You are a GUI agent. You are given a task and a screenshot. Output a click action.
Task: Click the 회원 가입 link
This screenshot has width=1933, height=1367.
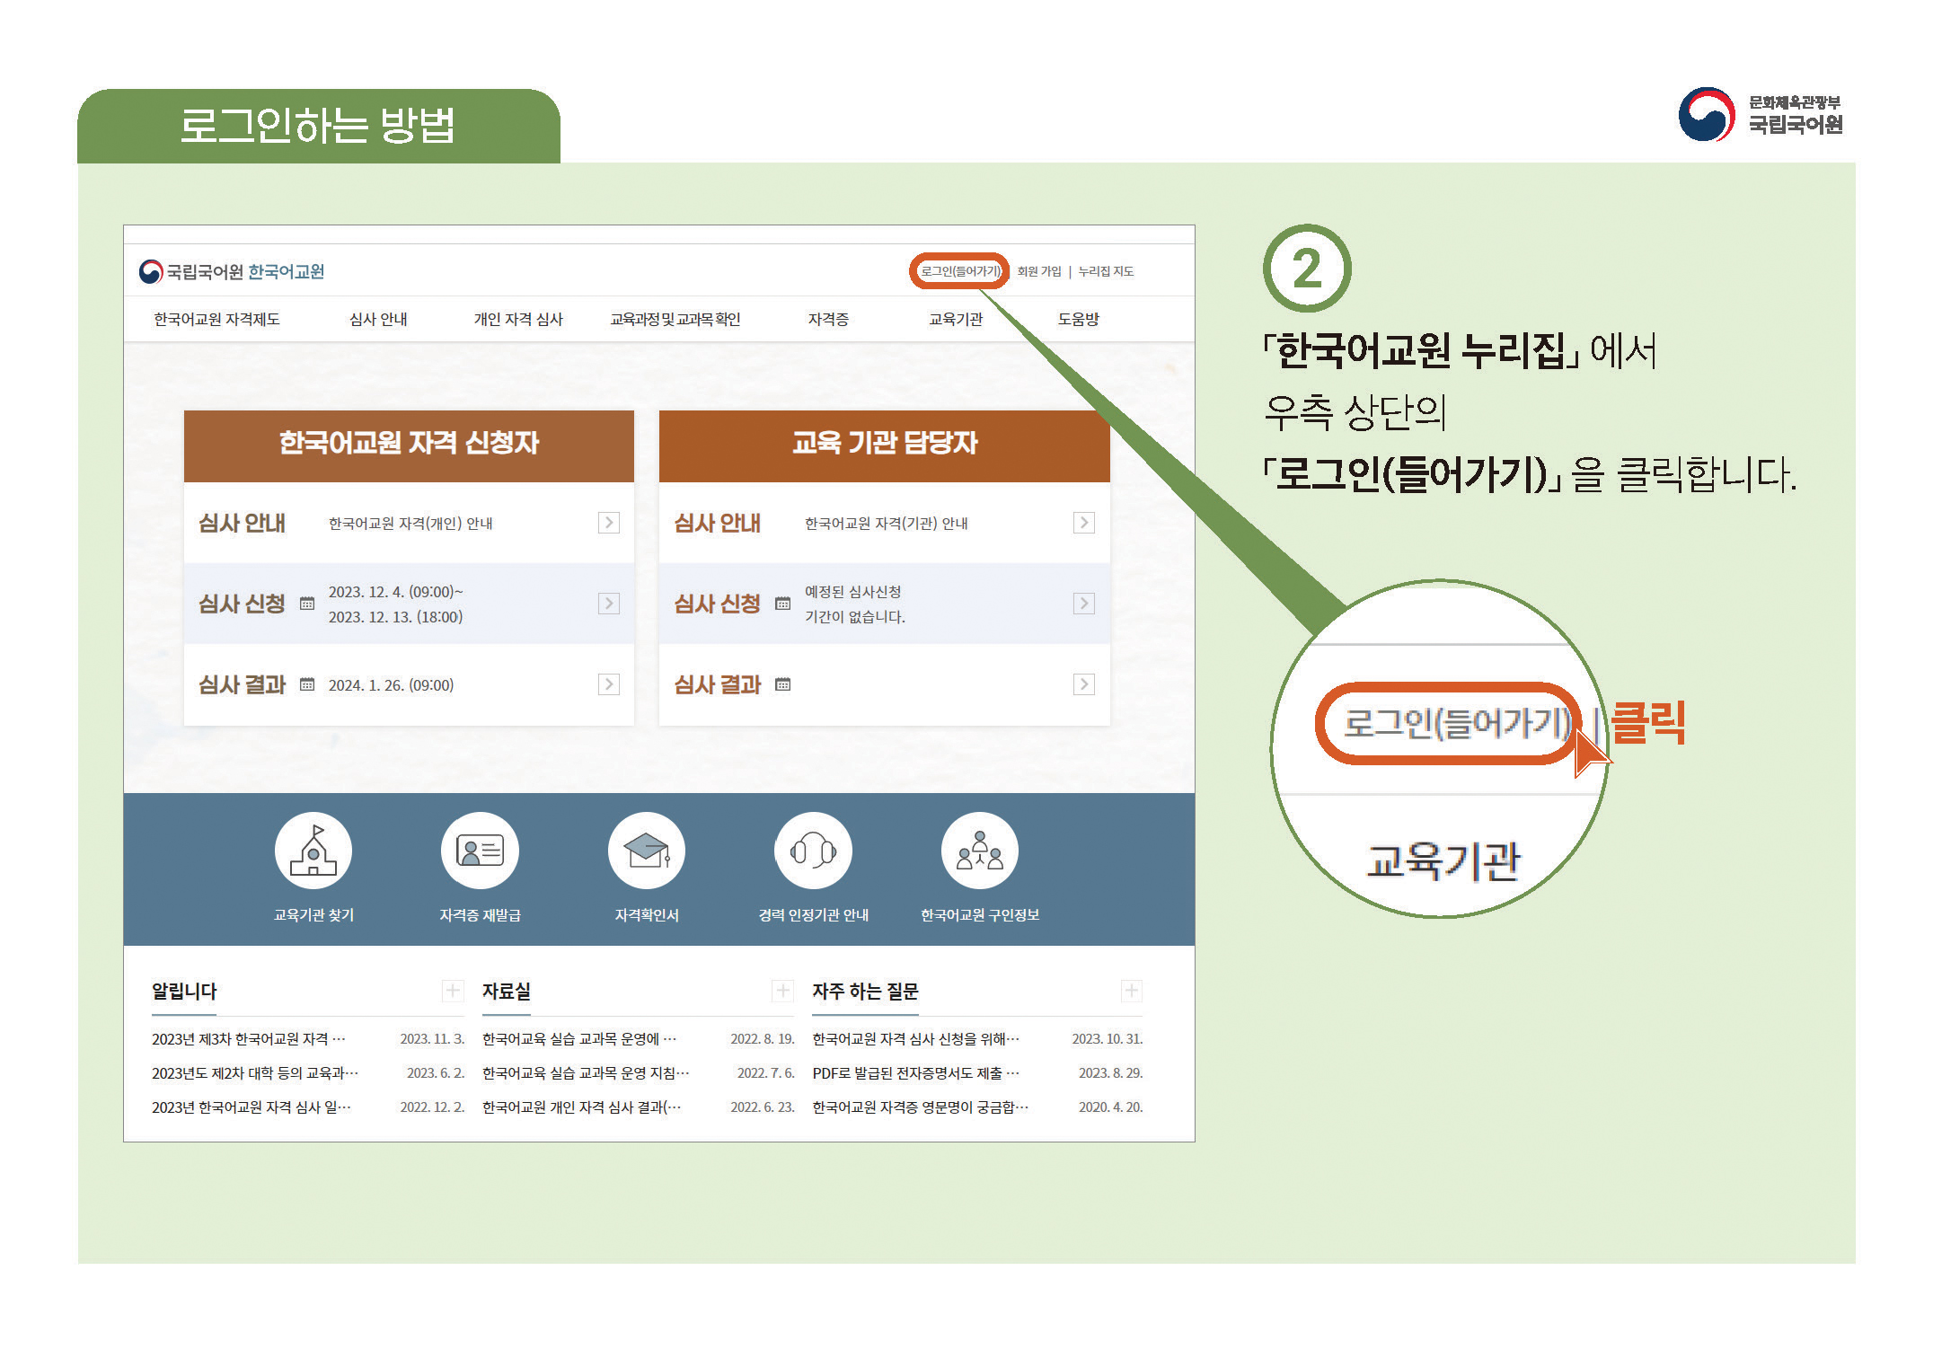coord(1039,270)
